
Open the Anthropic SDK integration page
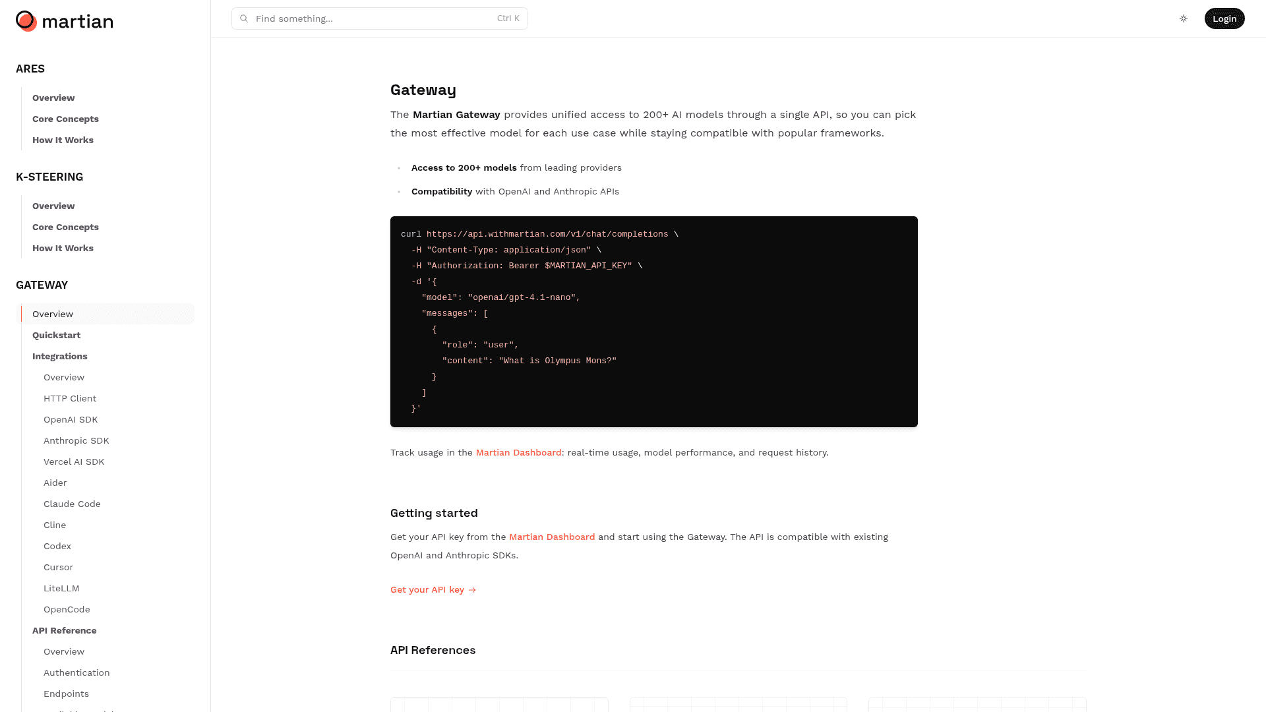76,440
